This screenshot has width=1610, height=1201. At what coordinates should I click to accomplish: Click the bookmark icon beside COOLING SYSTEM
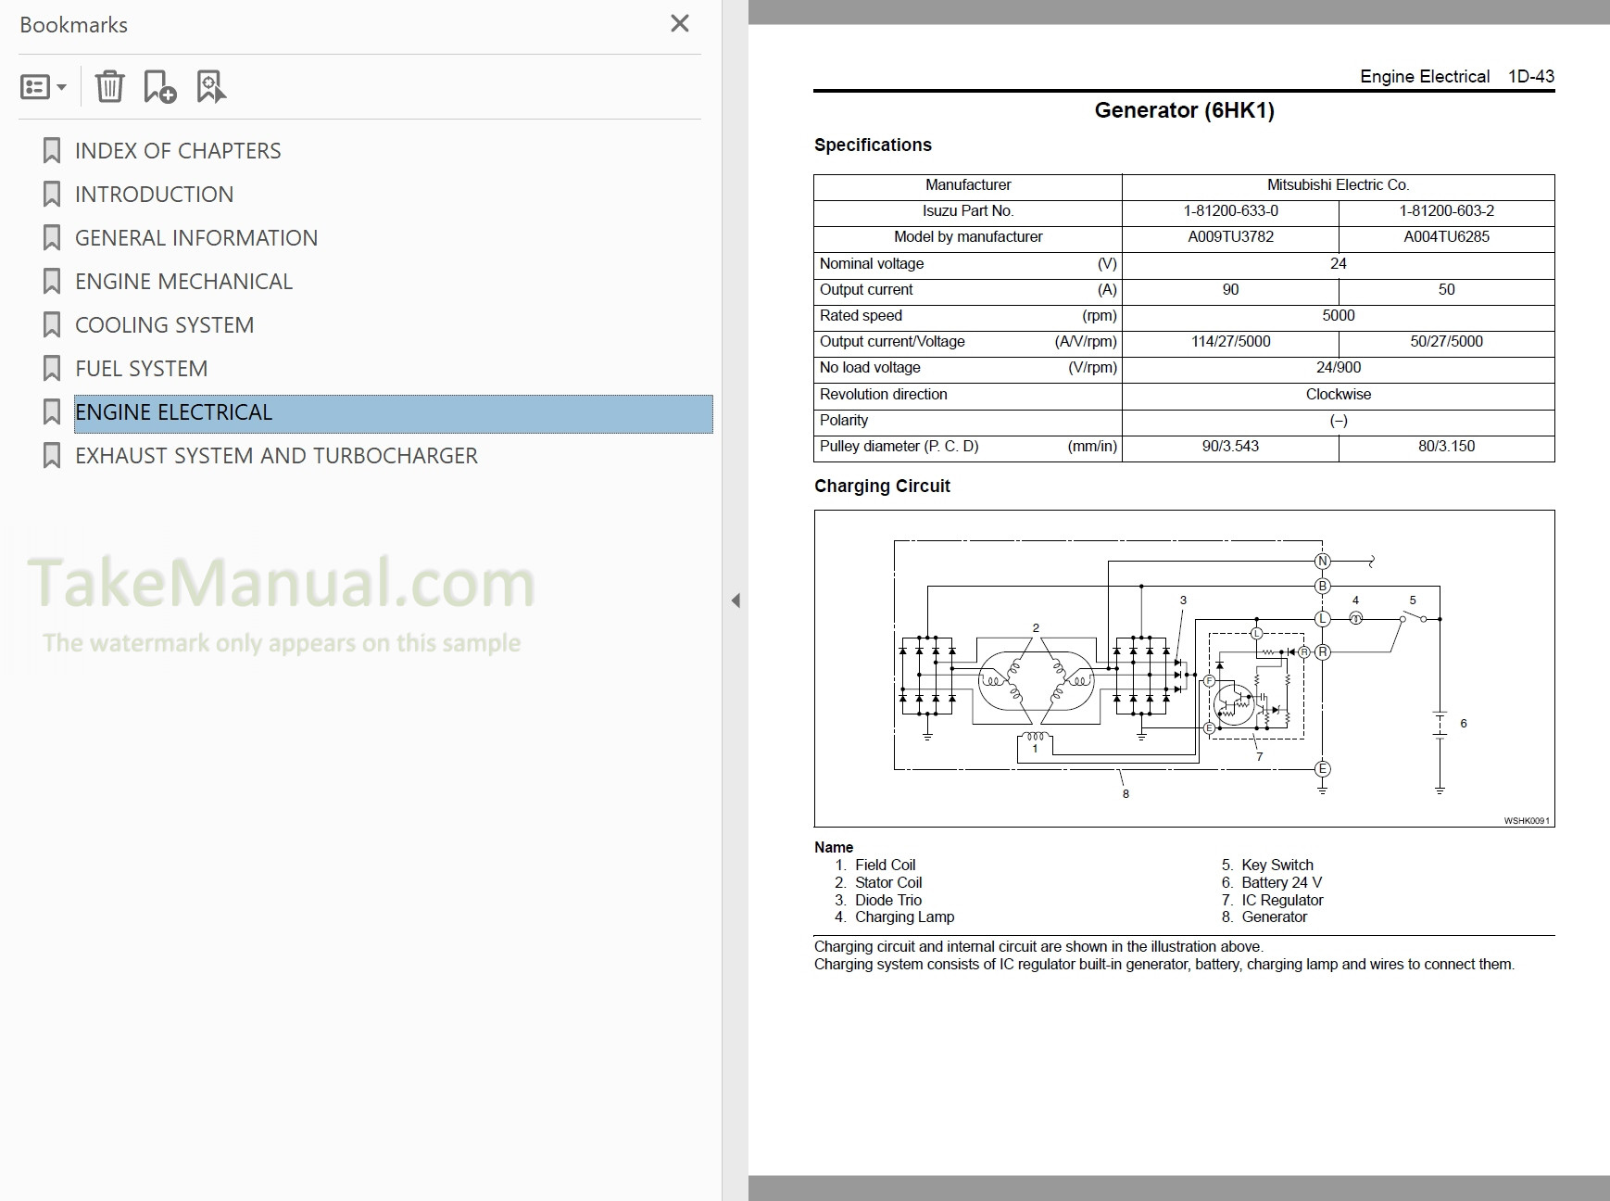52,324
